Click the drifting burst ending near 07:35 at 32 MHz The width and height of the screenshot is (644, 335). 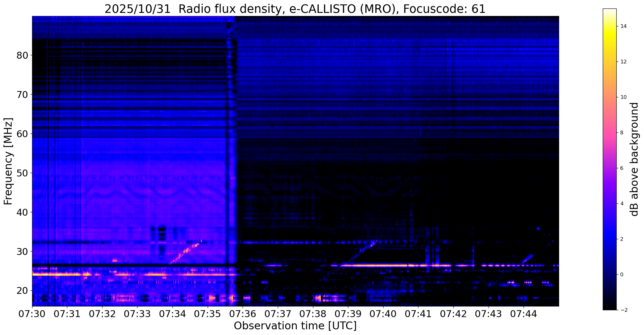point(186,252)
